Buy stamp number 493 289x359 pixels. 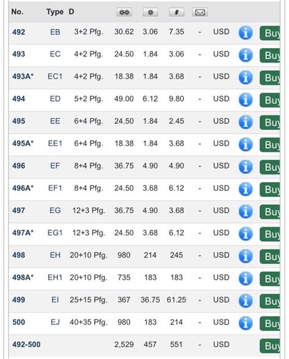tap(269, 55)
